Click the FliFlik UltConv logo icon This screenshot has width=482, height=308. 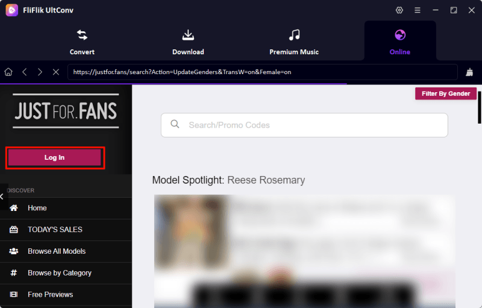click(x=11, y=10)
